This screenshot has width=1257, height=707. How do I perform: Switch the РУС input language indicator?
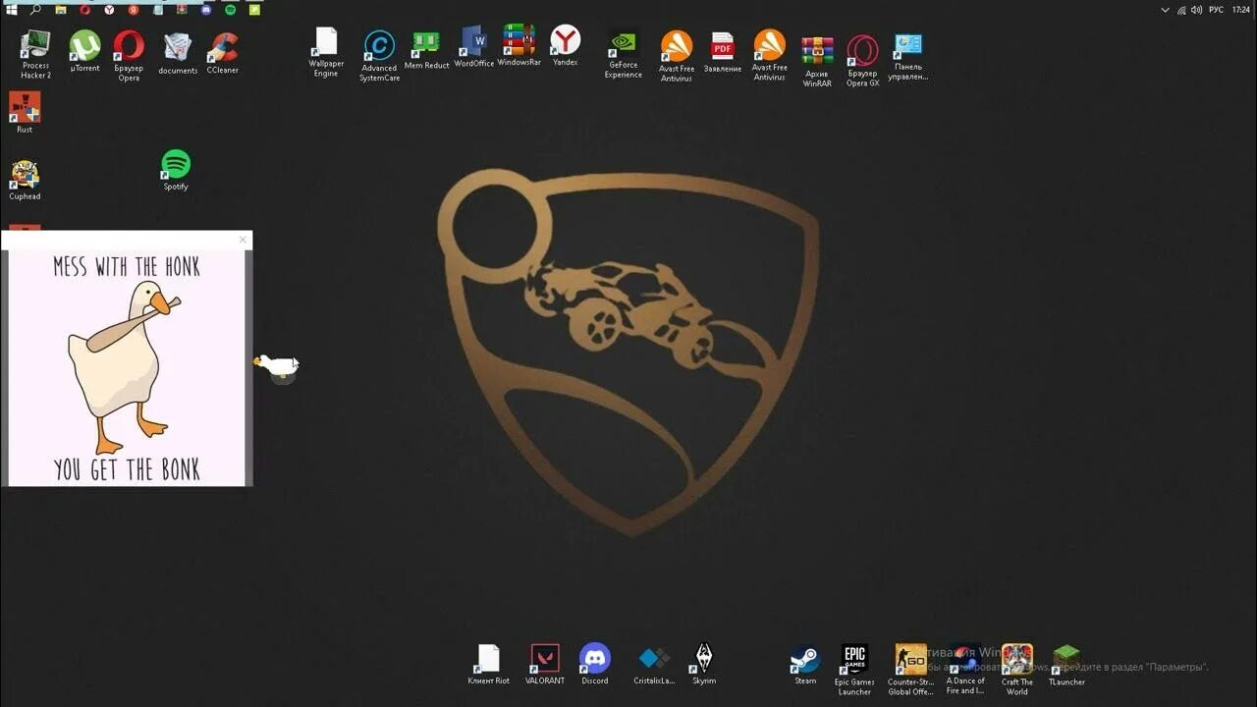point(1216,10)
